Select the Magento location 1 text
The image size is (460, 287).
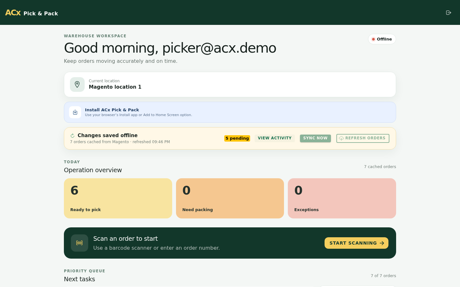click(x=115, y=87)
